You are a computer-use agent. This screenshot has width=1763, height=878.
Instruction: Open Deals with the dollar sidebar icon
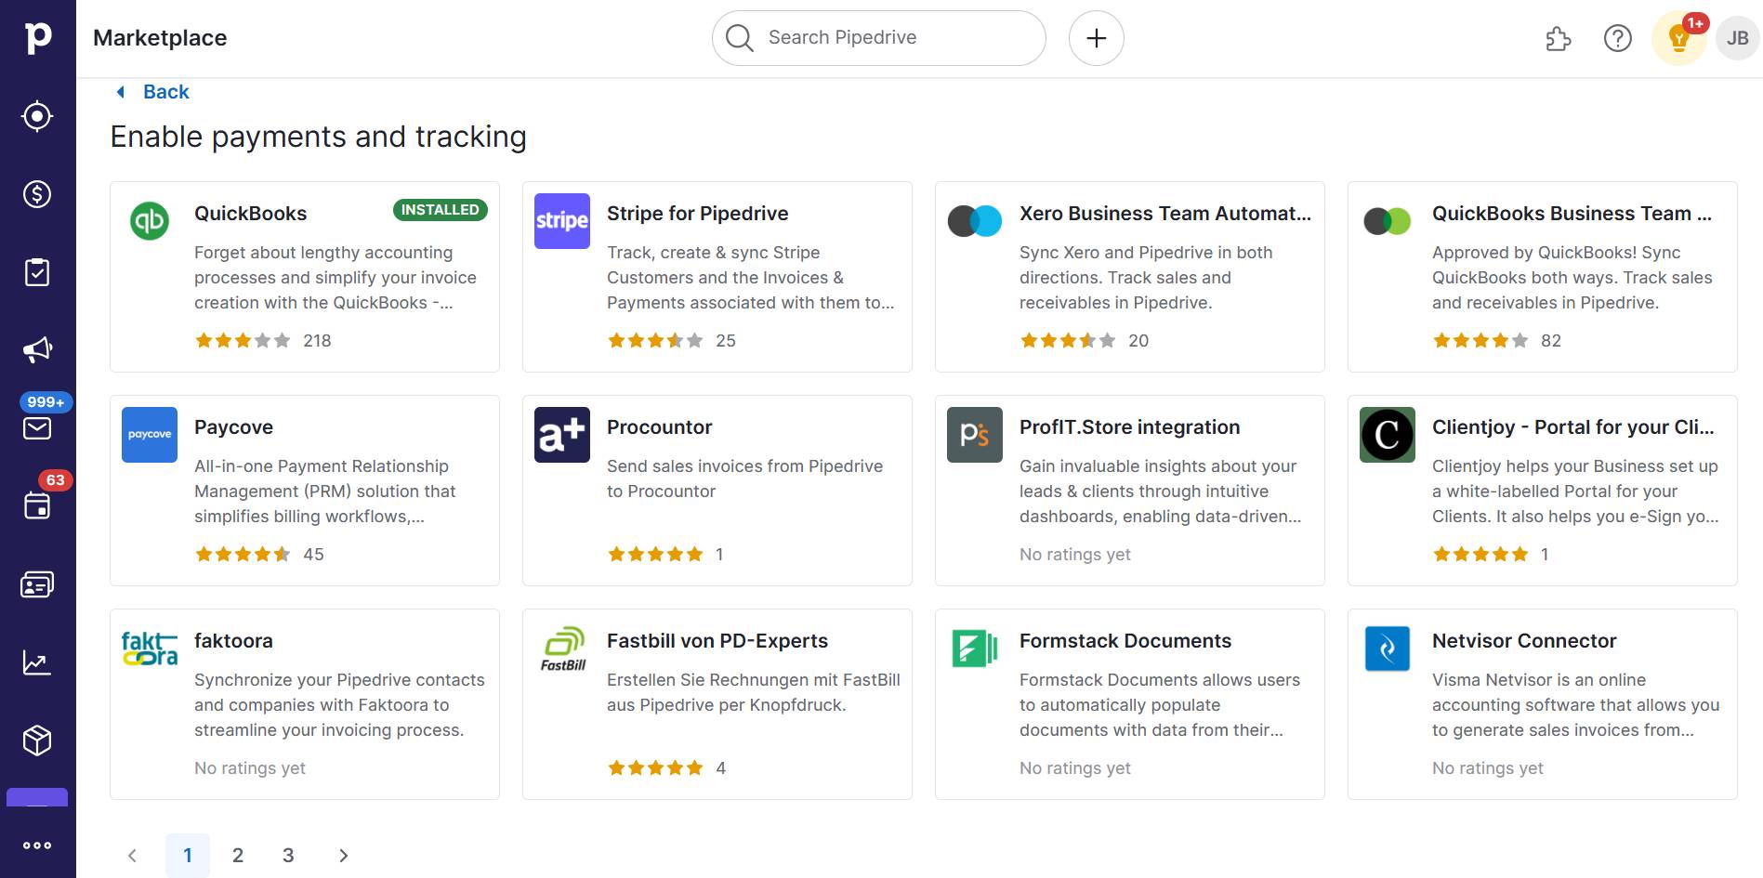37,193
